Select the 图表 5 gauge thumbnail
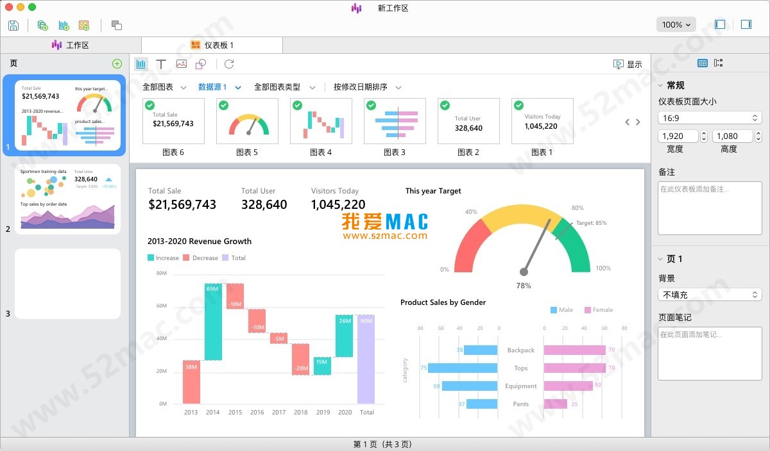Screen dimensions: 770x451 tap(247, 121)
